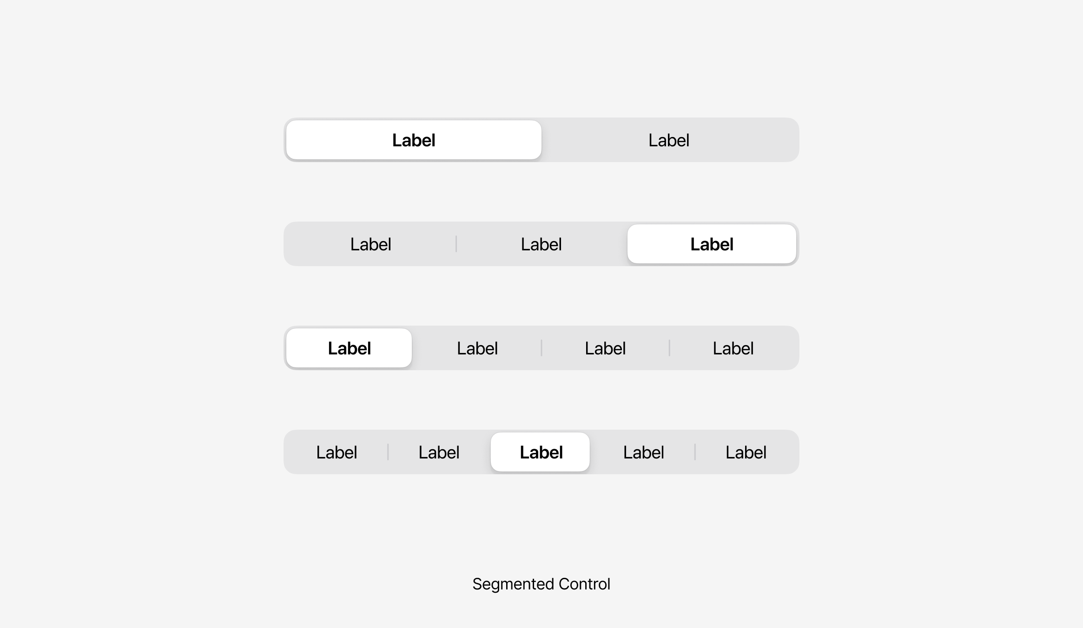Click divider between last two five-segment Labels
The image size is (1083, 628).
click(x=695, y=452)
